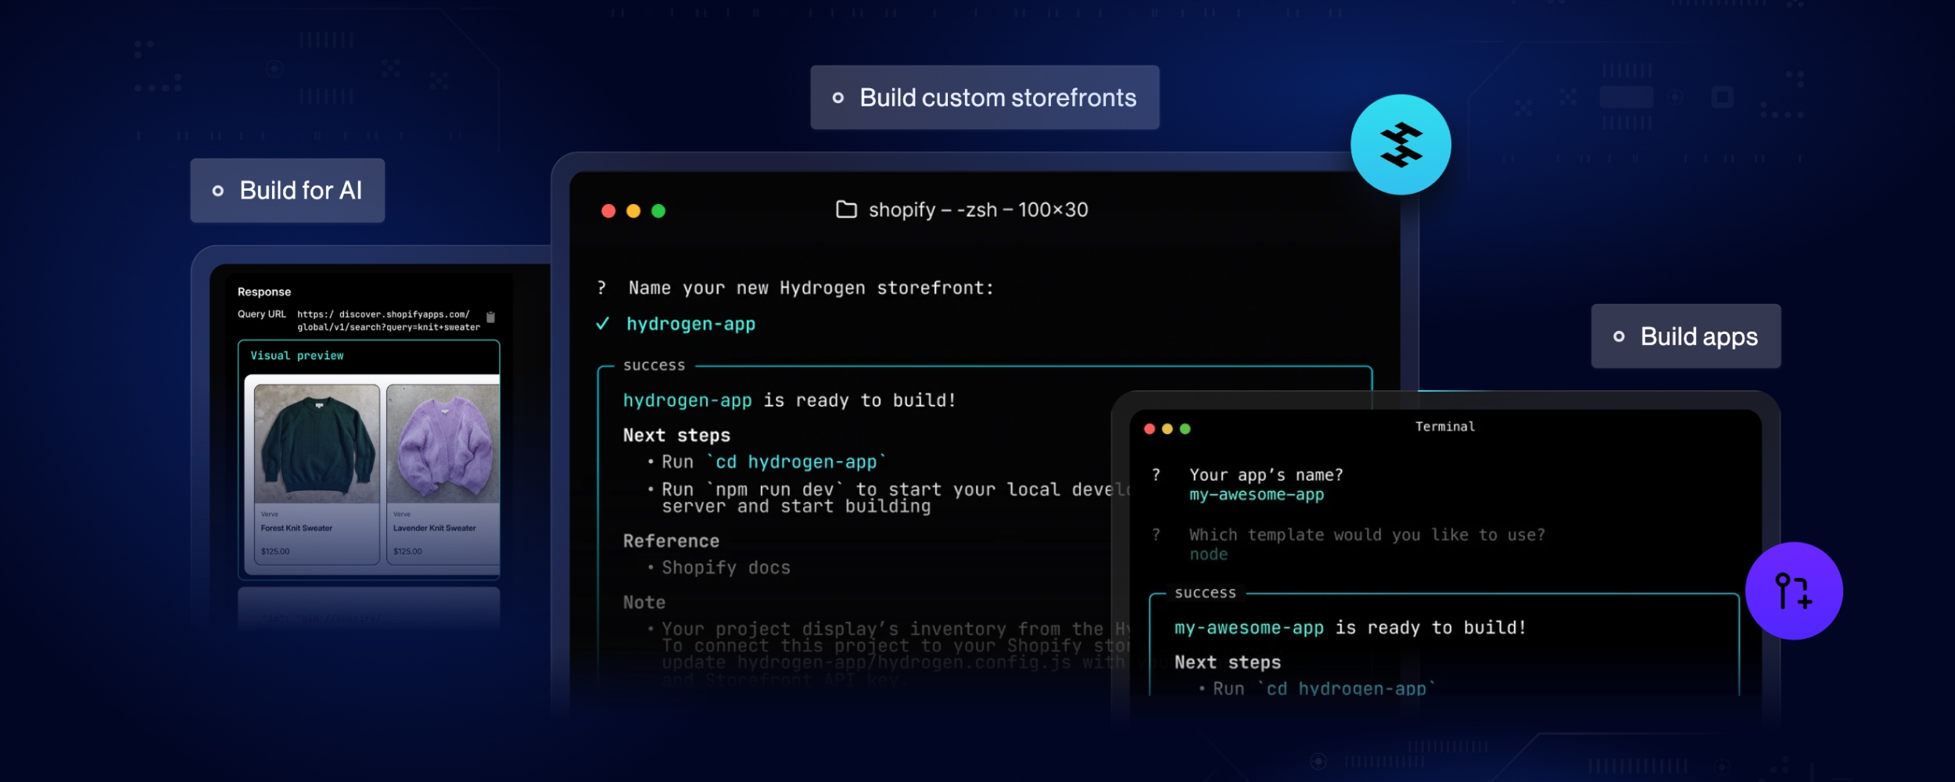The image size is (1955, 782).
Task: Click the $125.00 price under Lavender Knit Sweater
Action: (x=407, y=552)
